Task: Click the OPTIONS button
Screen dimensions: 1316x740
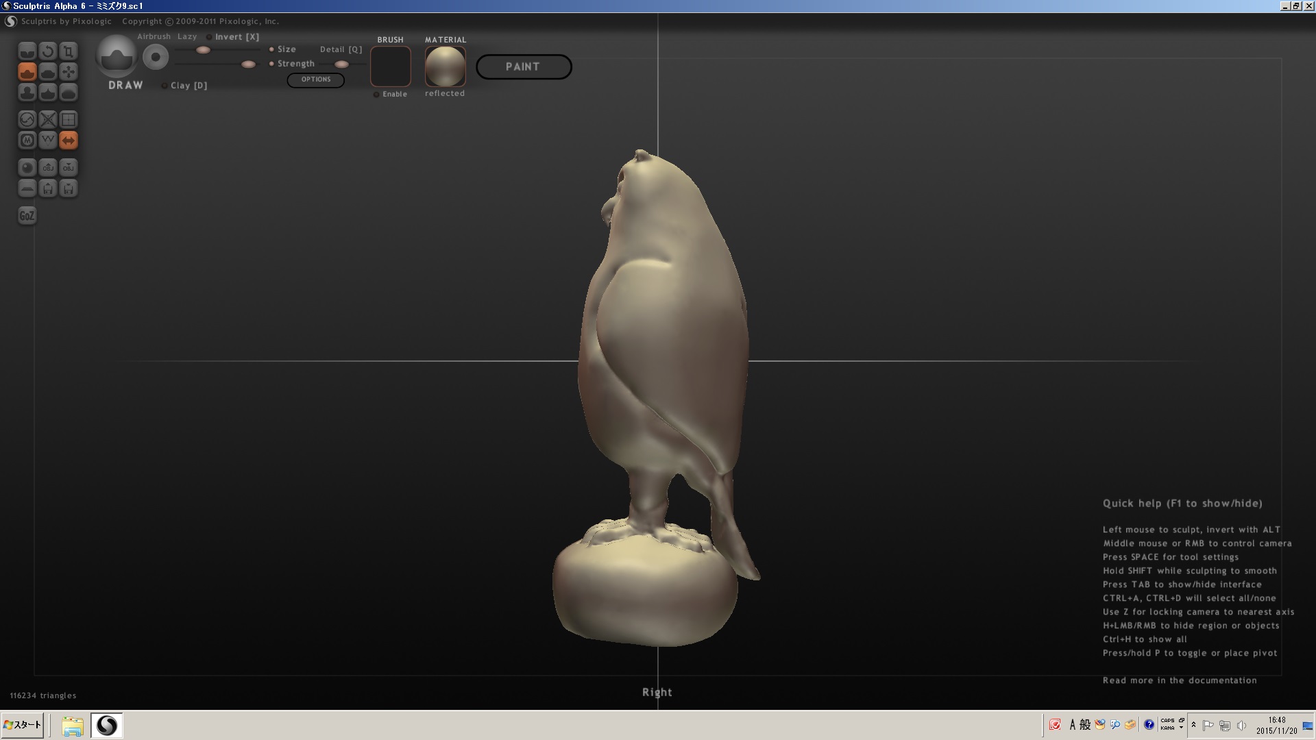Action: pyautogui.click(x=315, y=79)
